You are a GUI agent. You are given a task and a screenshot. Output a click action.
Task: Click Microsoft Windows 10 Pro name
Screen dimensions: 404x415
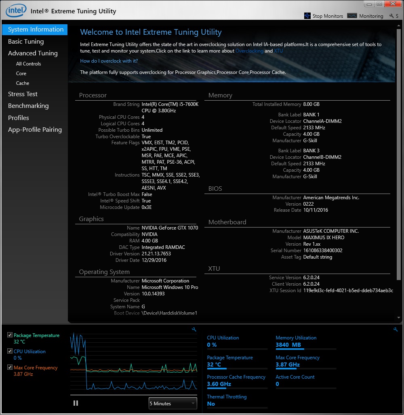pyautogui.click(x=170, y=287)
